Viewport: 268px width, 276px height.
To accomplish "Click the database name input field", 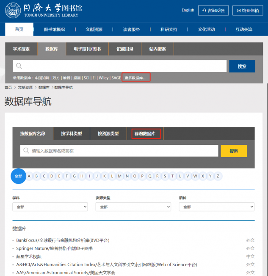I will (x=123, y=151).
